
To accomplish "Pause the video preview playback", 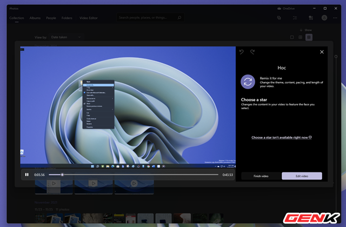I will pos(26,175).
